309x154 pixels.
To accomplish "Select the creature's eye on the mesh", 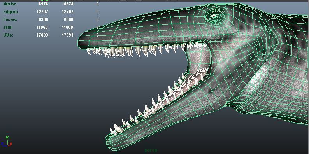I will pos(214,16).
